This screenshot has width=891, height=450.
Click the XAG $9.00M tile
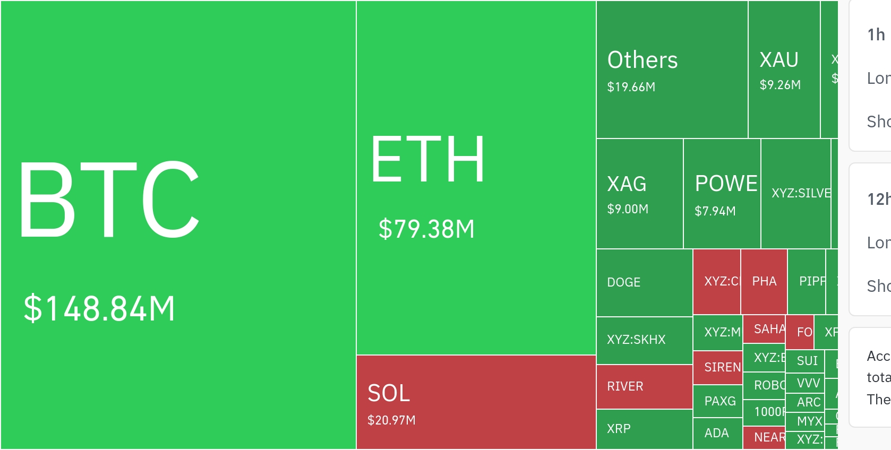click(639, 194)
